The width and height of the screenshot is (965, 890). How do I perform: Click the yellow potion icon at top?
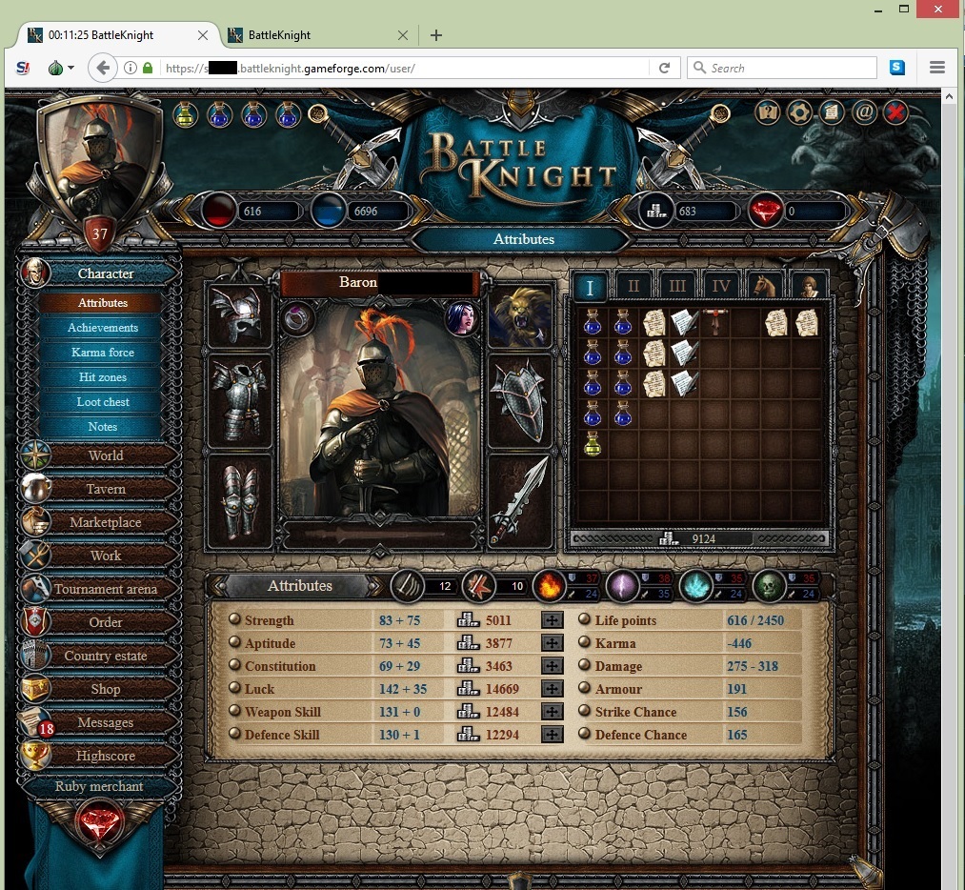click(x=185, y=114)
